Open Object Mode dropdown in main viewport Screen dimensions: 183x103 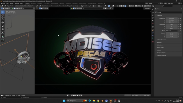45,6
